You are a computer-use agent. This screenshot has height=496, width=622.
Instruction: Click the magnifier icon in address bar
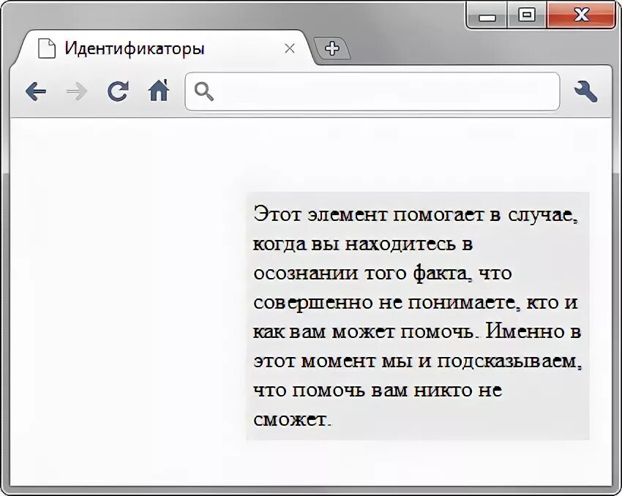[204, 91]
